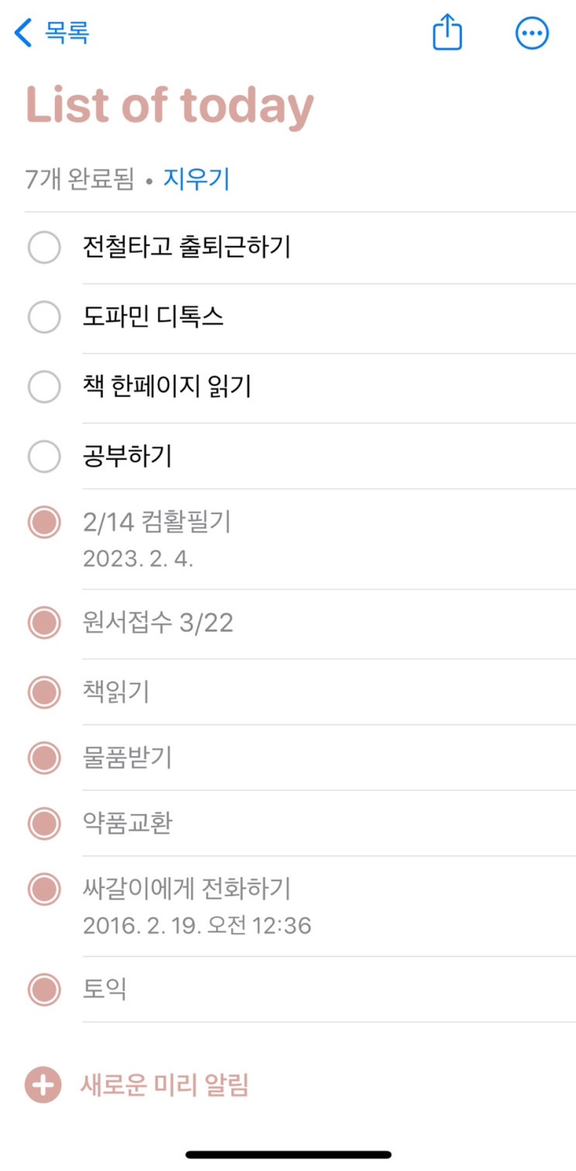
Task: Complete the 책 한페이지 읽기 reminder
Action: click(44, 387)
